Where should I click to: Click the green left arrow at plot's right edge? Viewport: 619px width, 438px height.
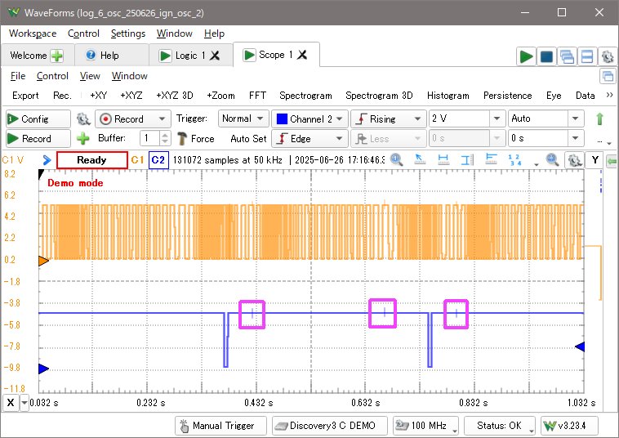[x=612, y=161]
